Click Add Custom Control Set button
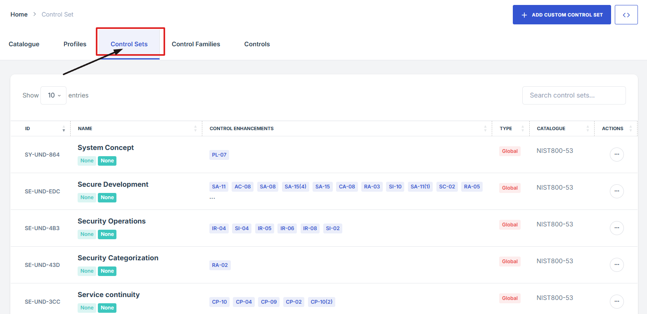The image size is (647, 314). (x=562, y=15)
